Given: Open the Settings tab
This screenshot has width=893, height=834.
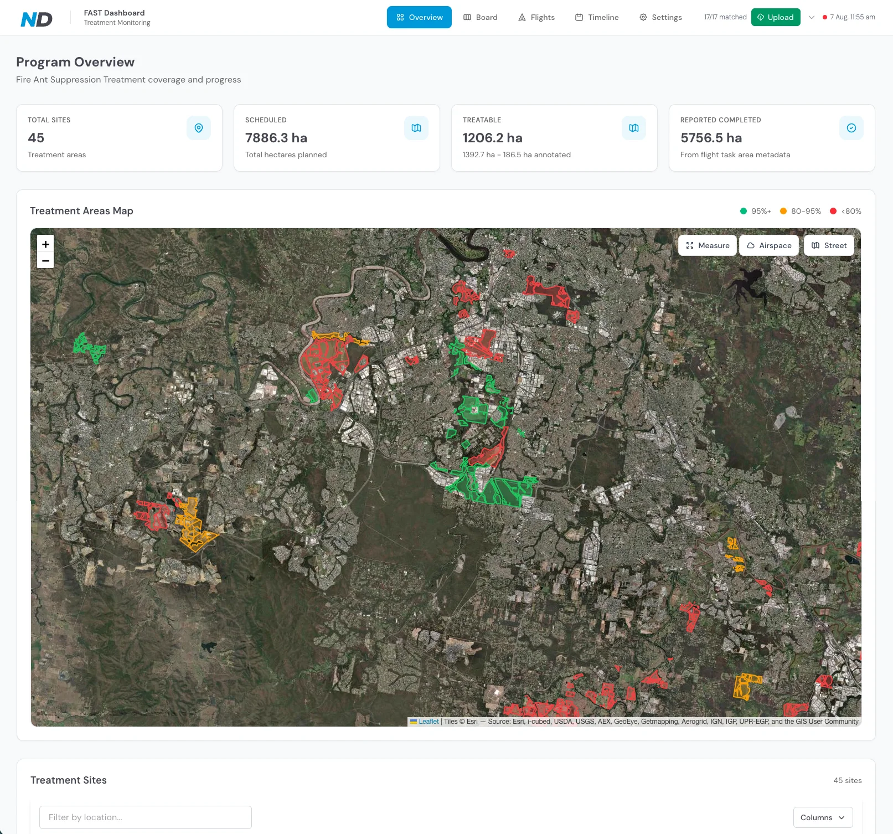Looking at the screenshot, I should point(660,17).
